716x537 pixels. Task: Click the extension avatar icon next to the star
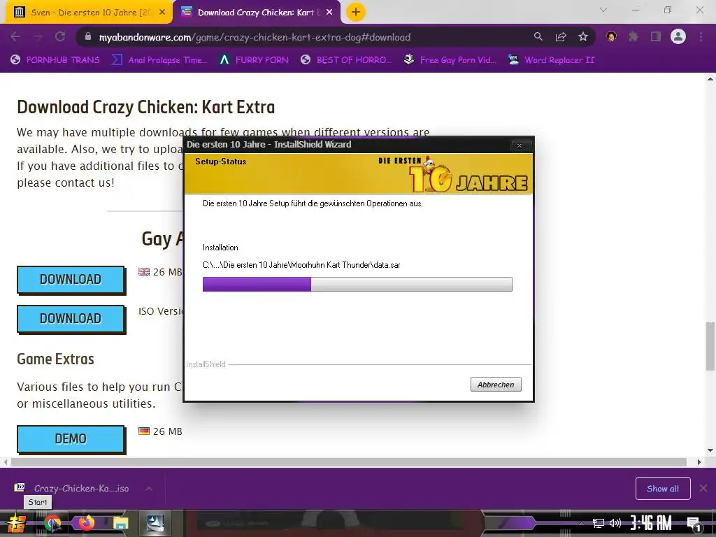point(611,36)
